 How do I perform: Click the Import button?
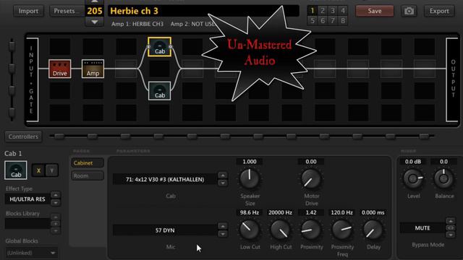pyautogui.click(x=28, y=12)
